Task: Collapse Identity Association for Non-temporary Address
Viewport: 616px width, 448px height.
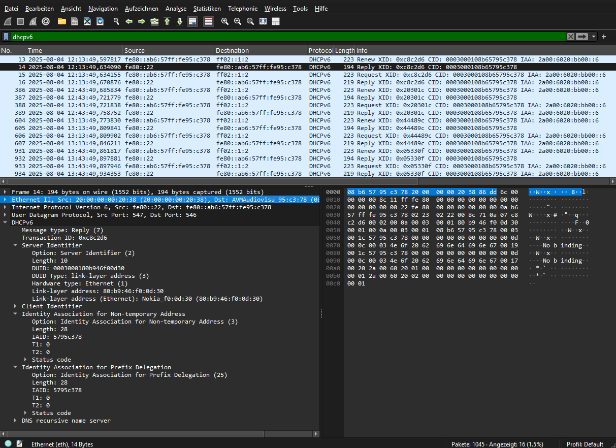Action: 15,314
